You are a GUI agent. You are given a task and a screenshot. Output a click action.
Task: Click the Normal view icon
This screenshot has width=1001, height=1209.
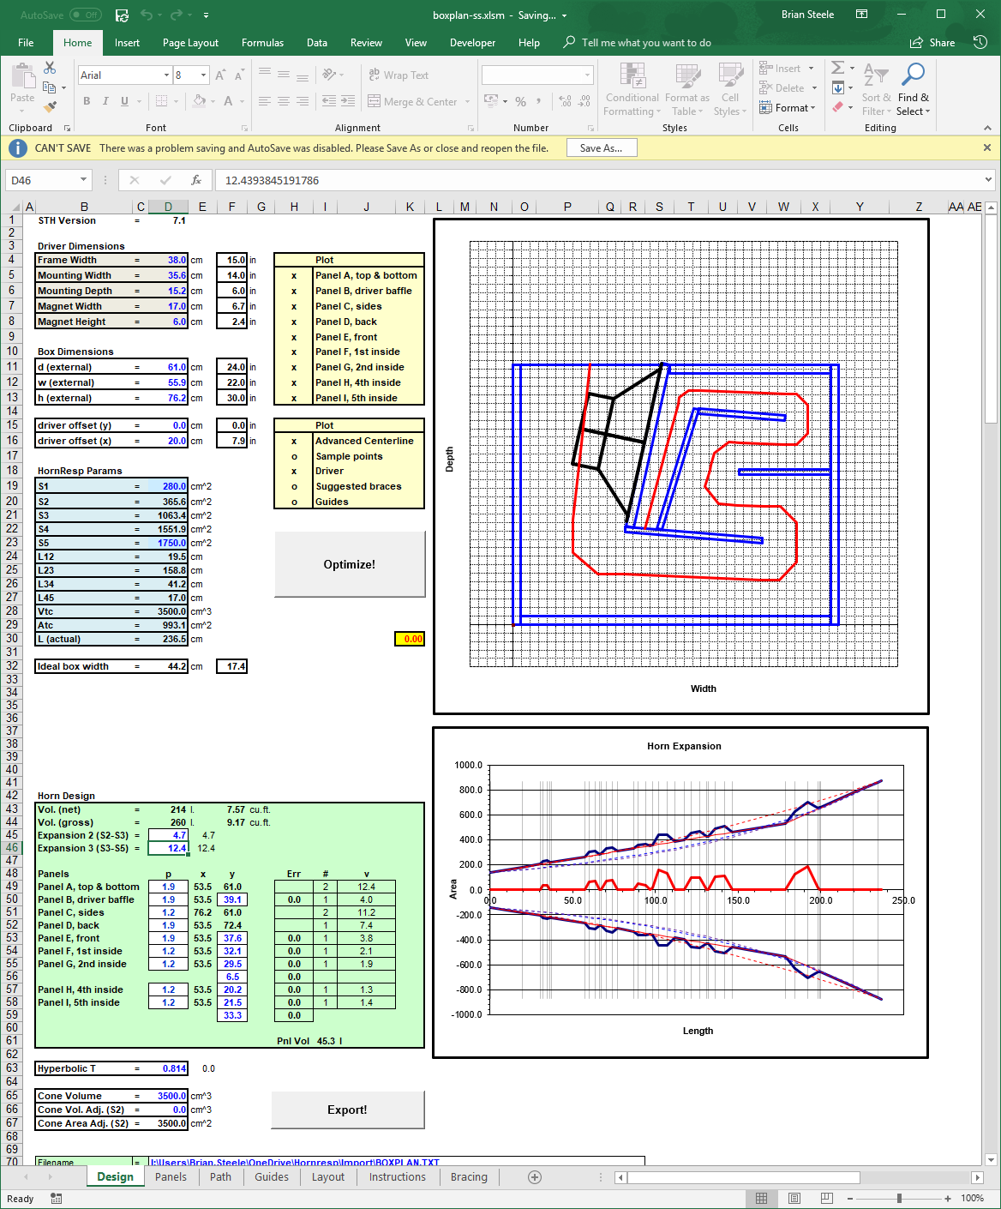tap(761, 1198)
